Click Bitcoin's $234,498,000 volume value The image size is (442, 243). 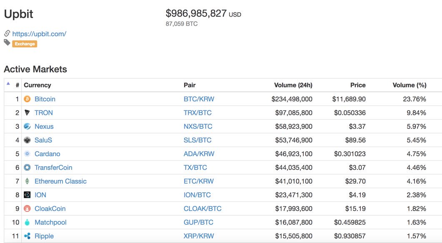click(292, 99)
